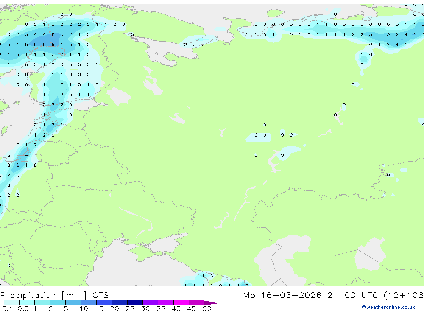
Task: Click the 5–10 mm legend color swatch
Action: (73, 303)
